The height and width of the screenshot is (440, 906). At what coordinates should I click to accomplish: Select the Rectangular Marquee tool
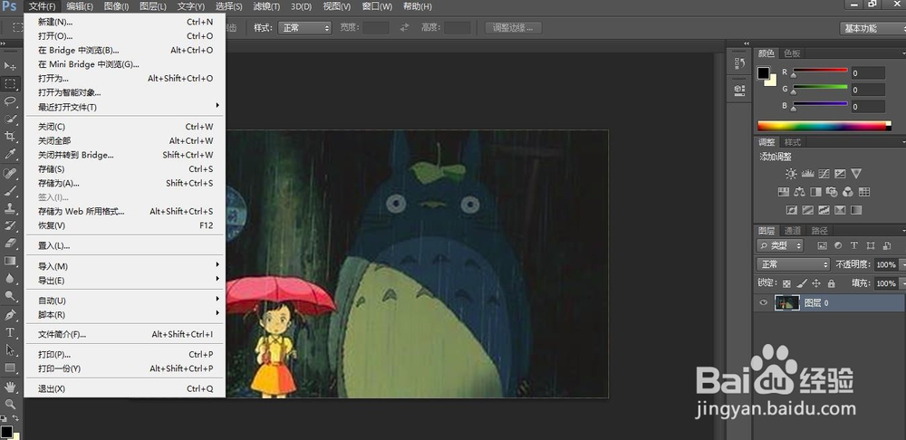10,83
